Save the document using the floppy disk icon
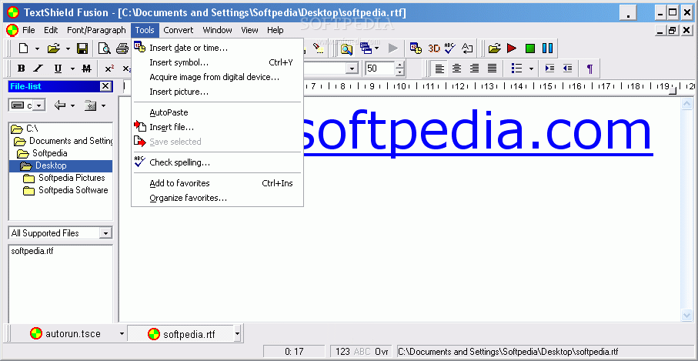This screenshot has height=361, width=698. [82, 48]
